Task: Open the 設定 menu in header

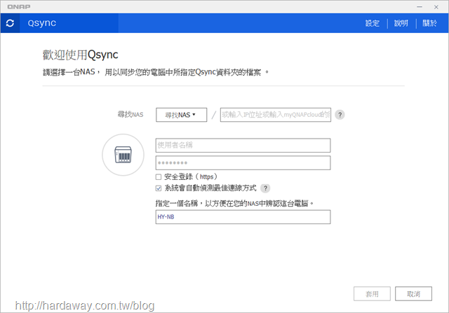Action: [373, 23]
